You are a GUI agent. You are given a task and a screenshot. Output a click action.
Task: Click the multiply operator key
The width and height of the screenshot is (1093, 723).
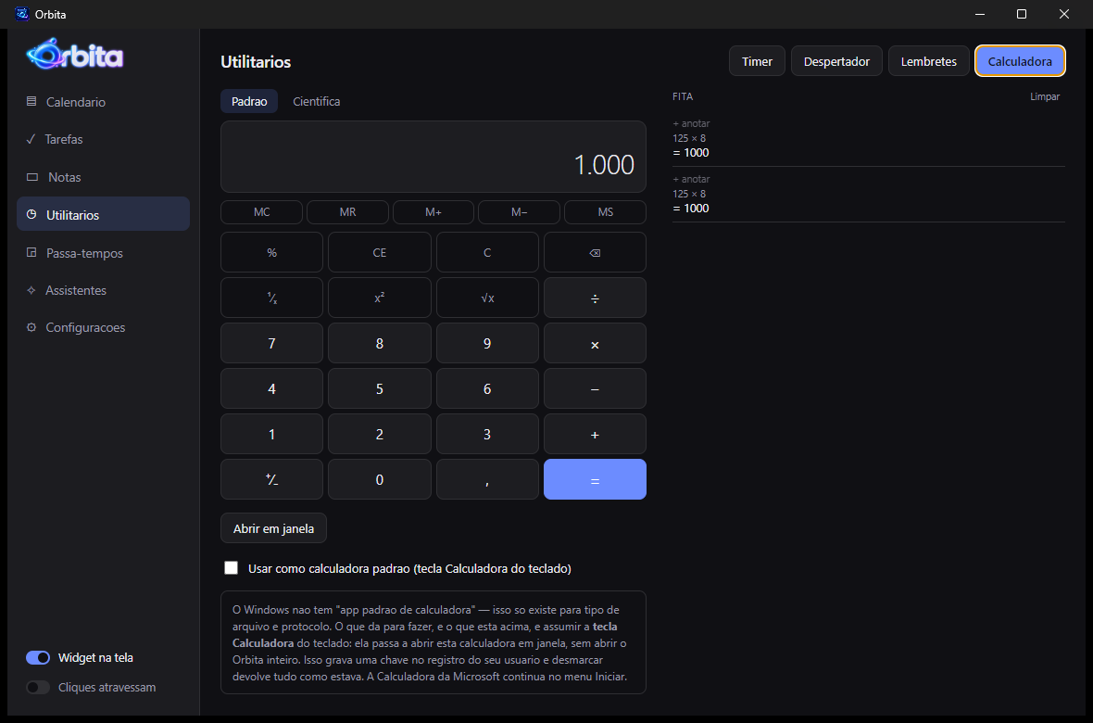595,343
